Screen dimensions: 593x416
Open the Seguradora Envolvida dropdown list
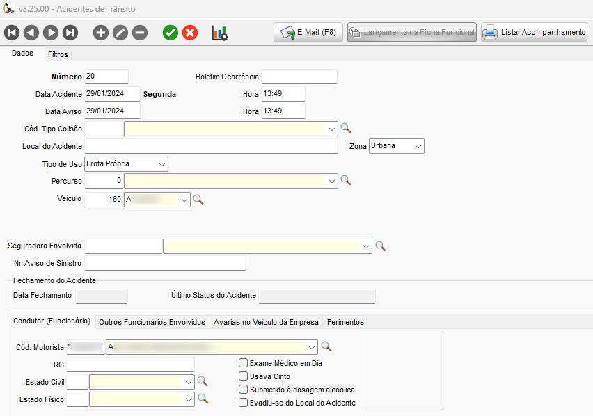click(366, 246)
